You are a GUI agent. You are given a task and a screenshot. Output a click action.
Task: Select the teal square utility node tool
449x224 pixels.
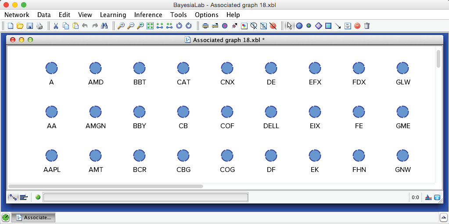328,26
